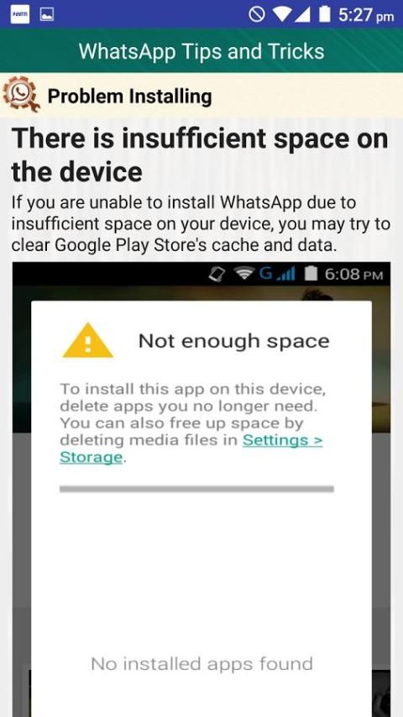Tap the insufficient space heading
This screenshot has height=717, width=403.
pyautogui.click(x=200, y=155)
